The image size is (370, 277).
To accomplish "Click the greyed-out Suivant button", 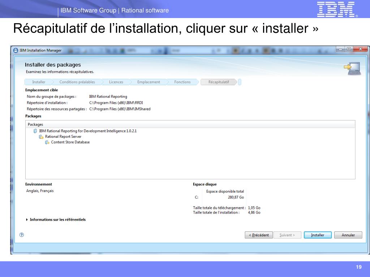I will [287, 235].
